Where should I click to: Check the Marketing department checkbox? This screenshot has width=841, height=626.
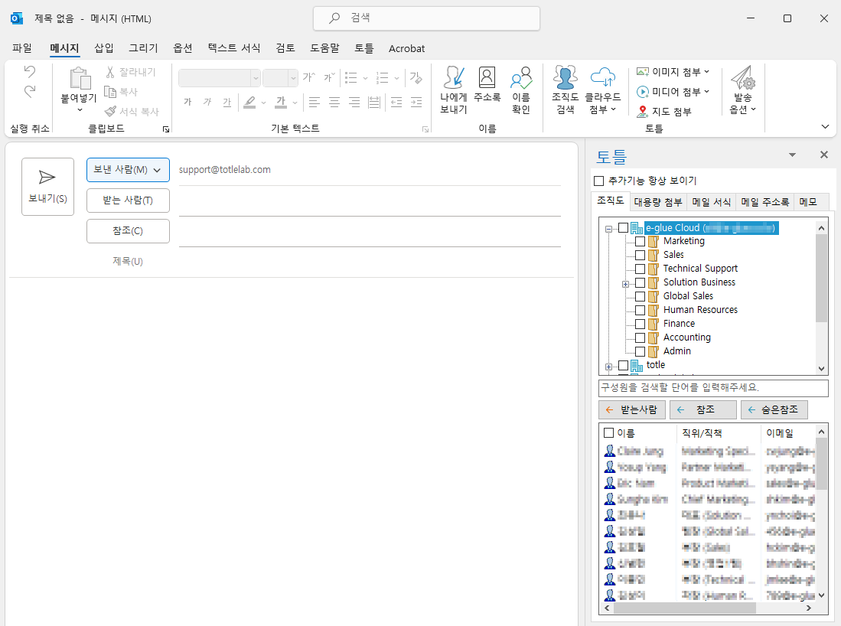(x=640, y=241)
